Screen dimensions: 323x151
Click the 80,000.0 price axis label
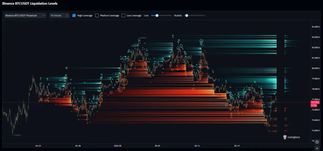[315, 68]
